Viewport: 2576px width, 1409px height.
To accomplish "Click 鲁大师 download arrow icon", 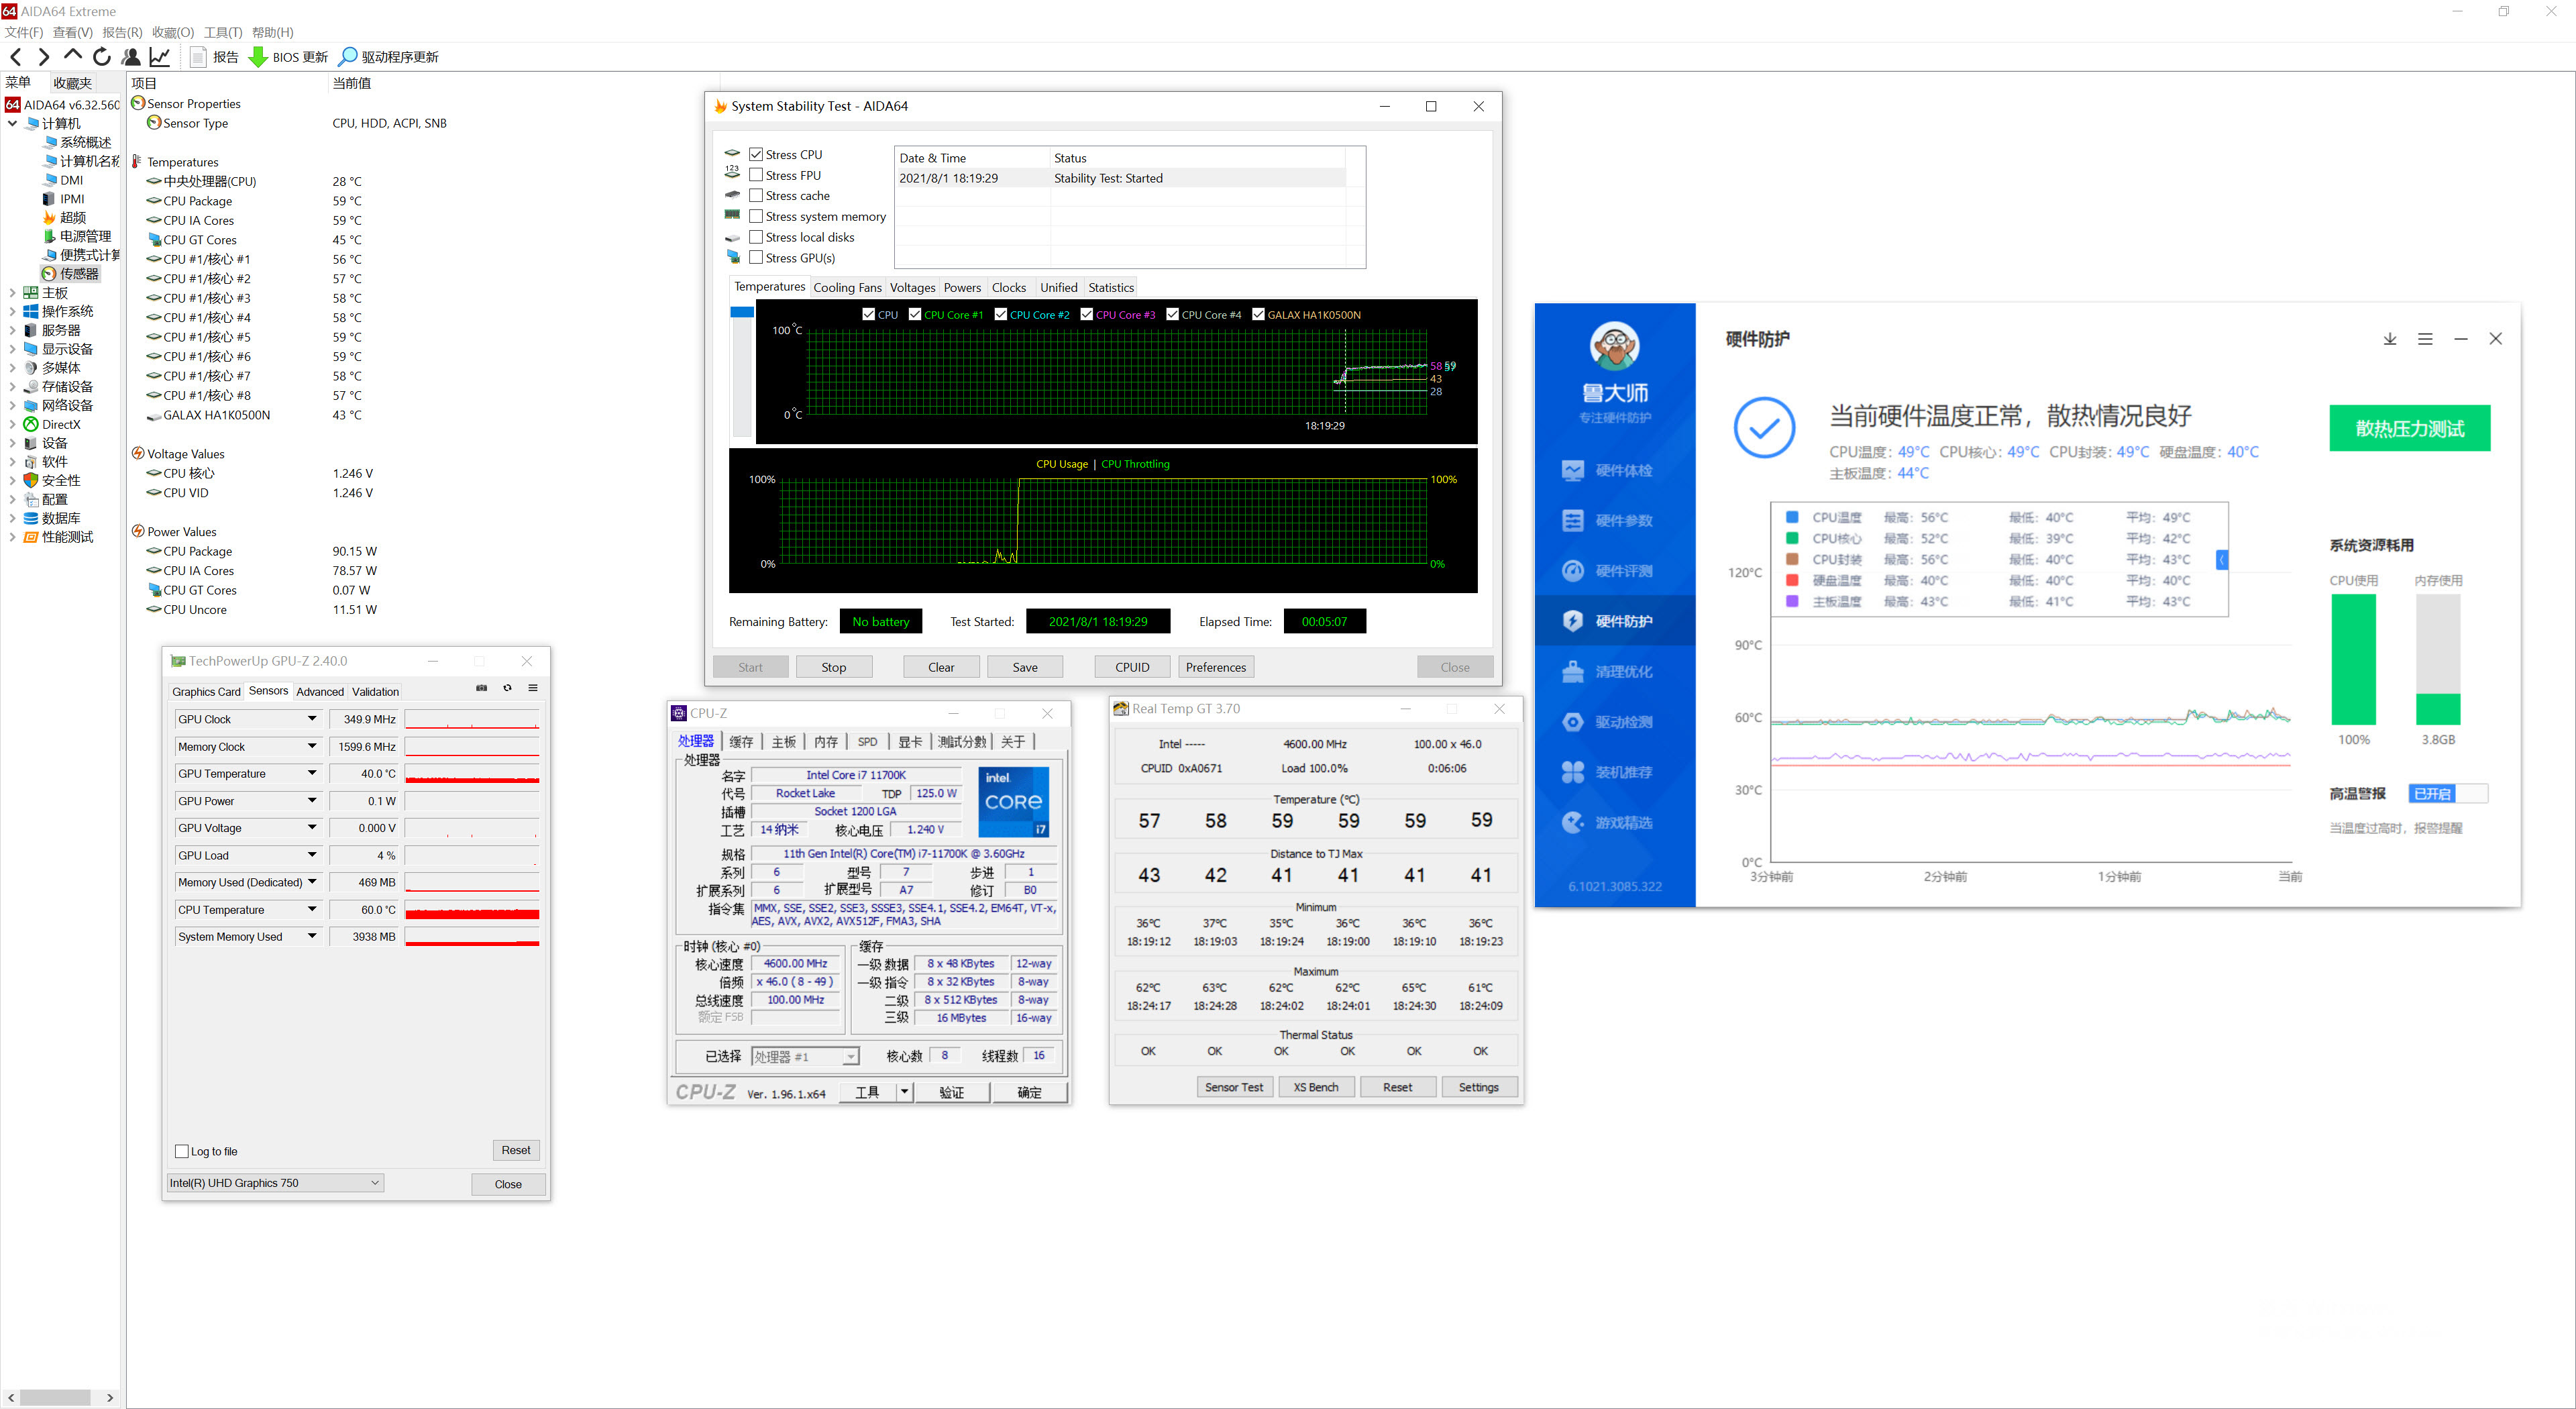I will [2389, 339].
